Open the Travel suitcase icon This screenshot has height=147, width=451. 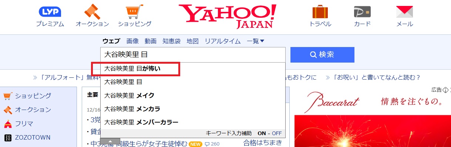pos(320,12)
